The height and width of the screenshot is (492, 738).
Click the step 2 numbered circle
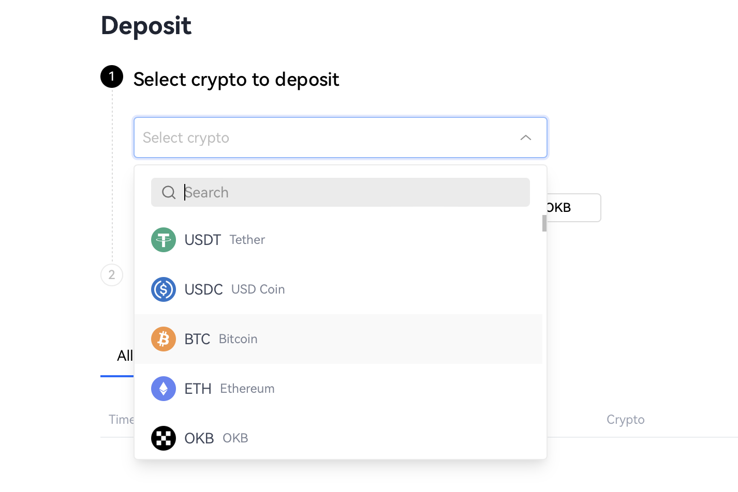(x=111, y=274)
